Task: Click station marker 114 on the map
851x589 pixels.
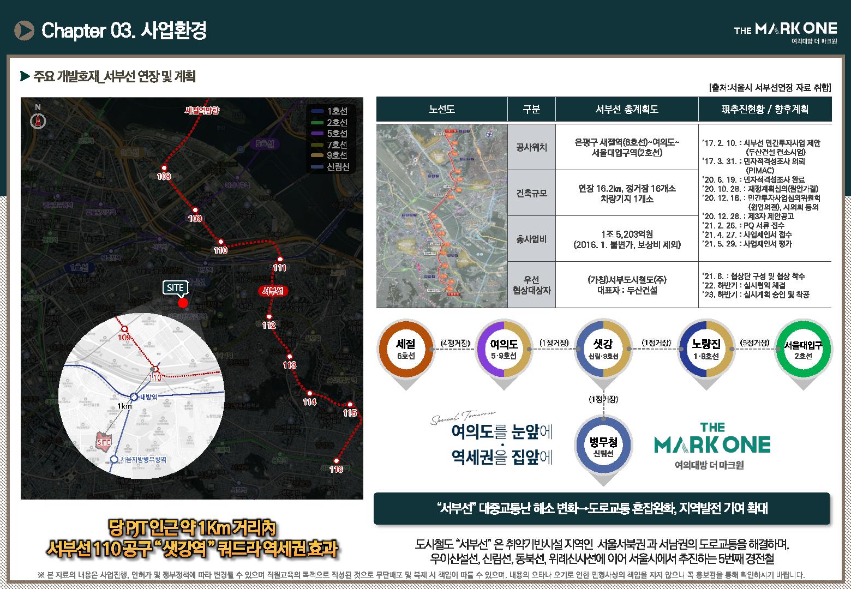Action: [309, 393]
